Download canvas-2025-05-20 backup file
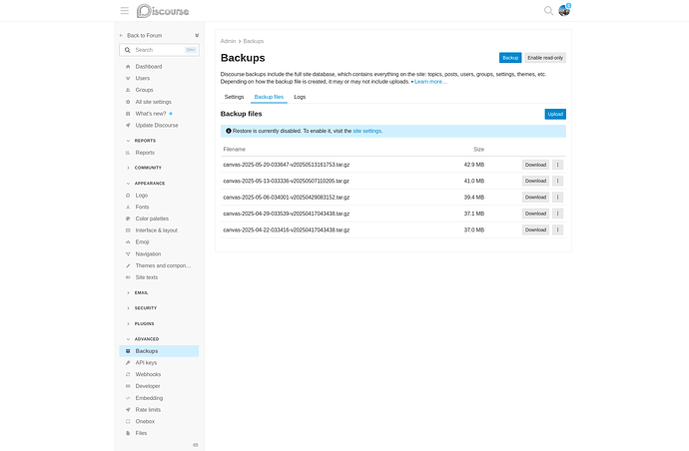Screen dimensions: 689x451 pyautogui.click(x=535, y=165)
